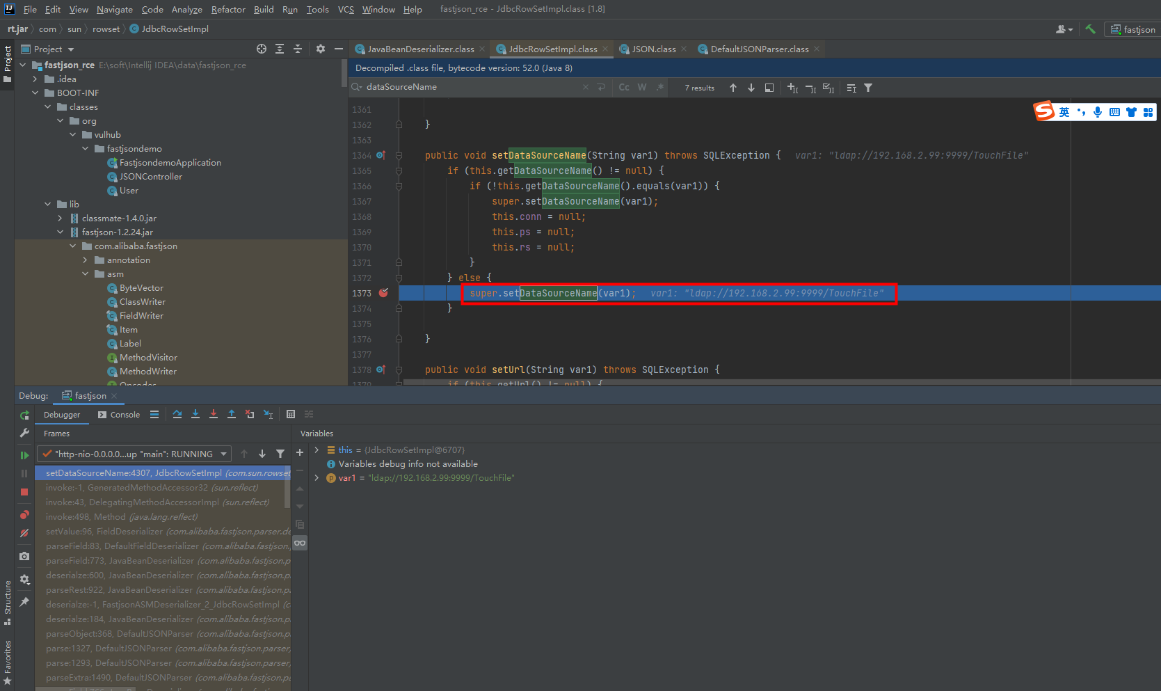1161x691 pixels.
Task: Open the VCS menu
Action: coord(346,9)
